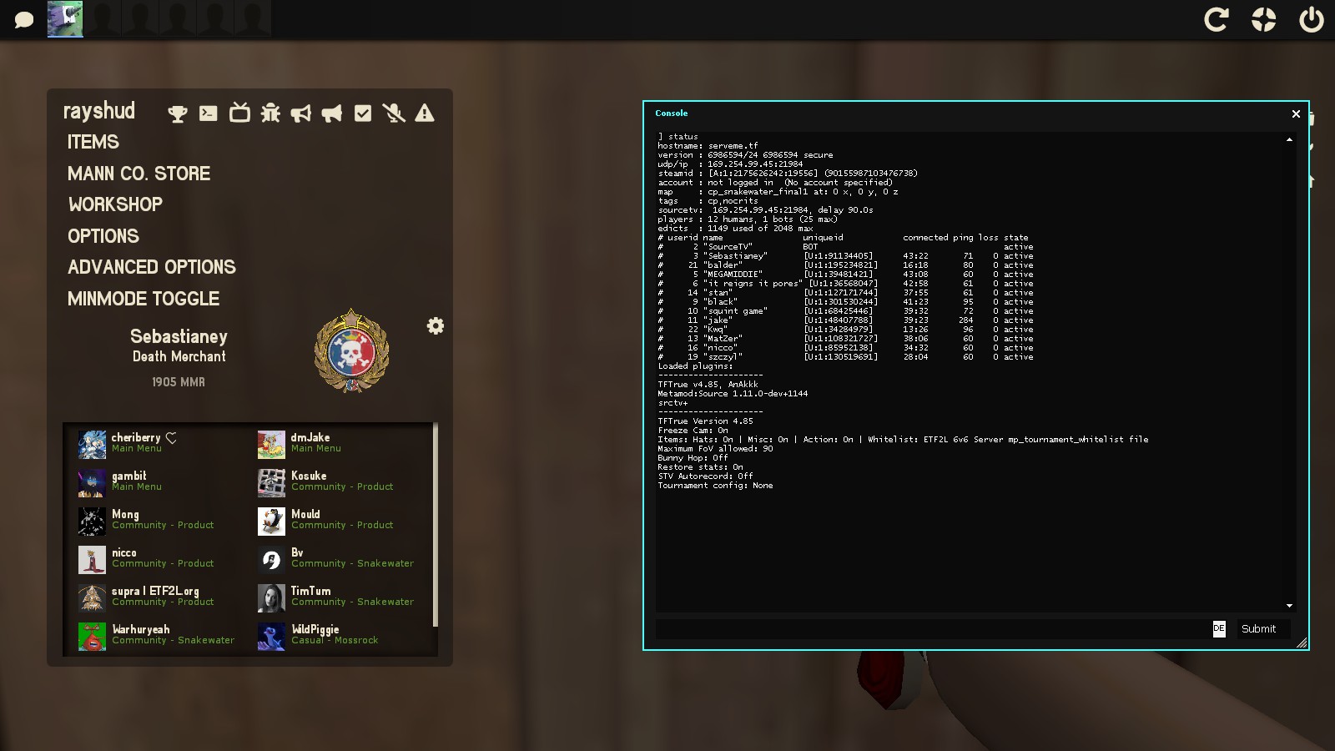Select friend TimTum
1335x751 pixels.
(x=342, y=597)
